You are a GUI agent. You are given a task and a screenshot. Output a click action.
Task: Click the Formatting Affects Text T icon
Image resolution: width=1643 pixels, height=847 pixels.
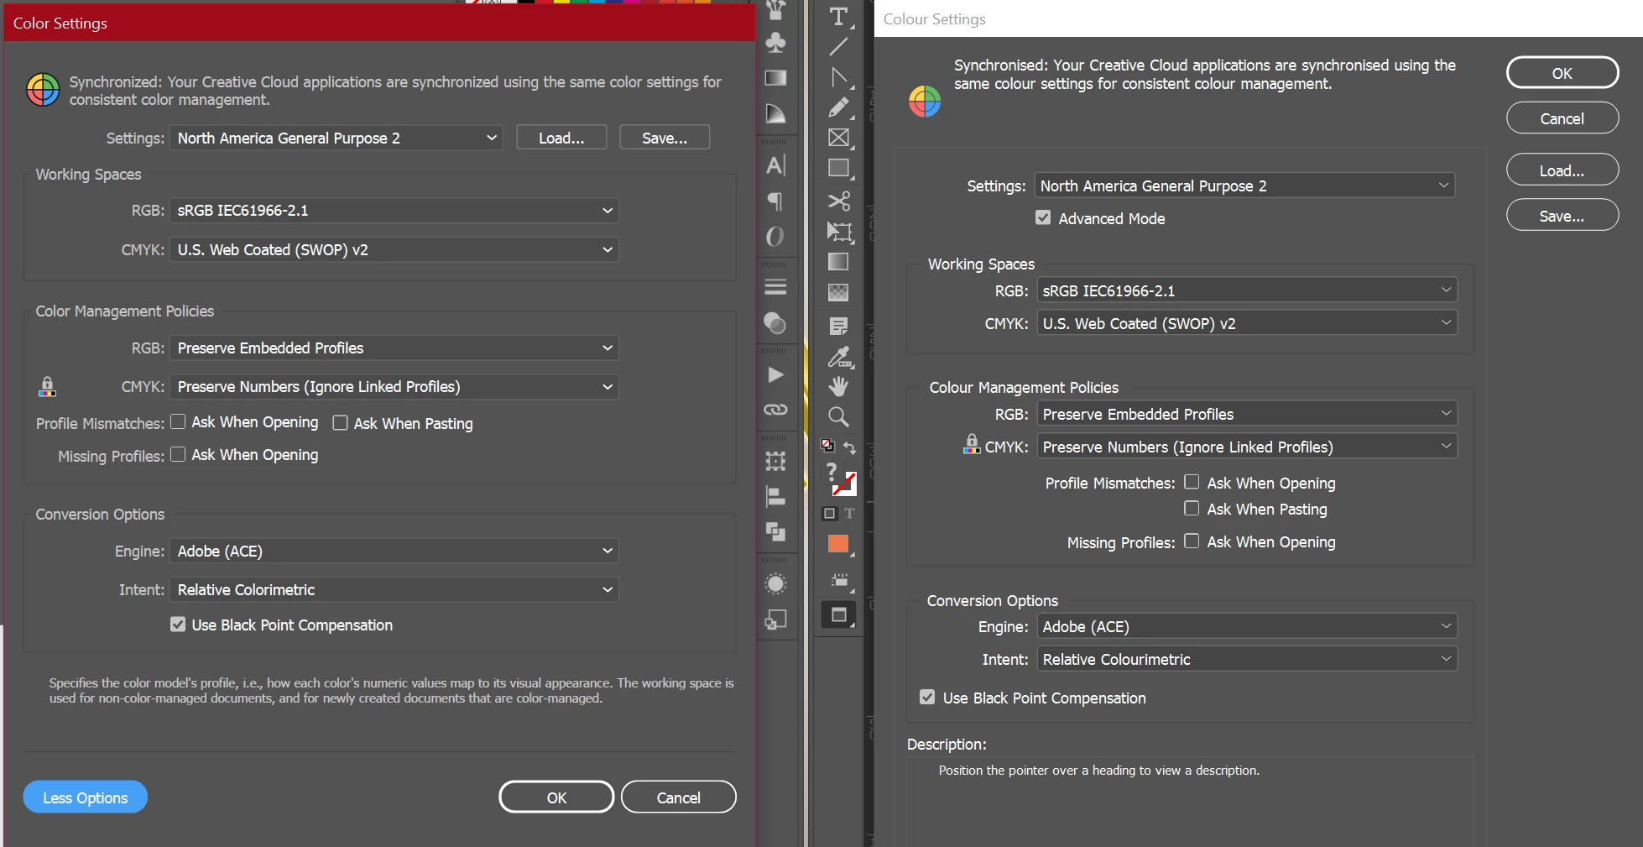[849, 513]
